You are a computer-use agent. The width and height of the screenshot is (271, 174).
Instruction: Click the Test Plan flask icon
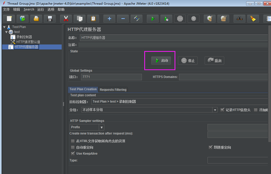click(x=9, y=27)
